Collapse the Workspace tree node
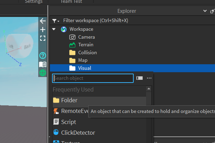 pyautogui.click(x=54, y=29)
